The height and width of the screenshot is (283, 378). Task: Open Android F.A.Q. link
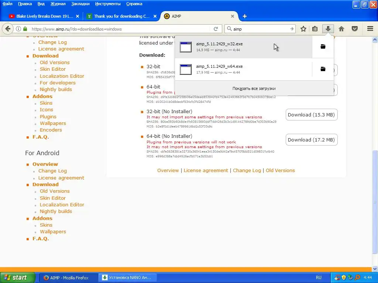point(41,239)
